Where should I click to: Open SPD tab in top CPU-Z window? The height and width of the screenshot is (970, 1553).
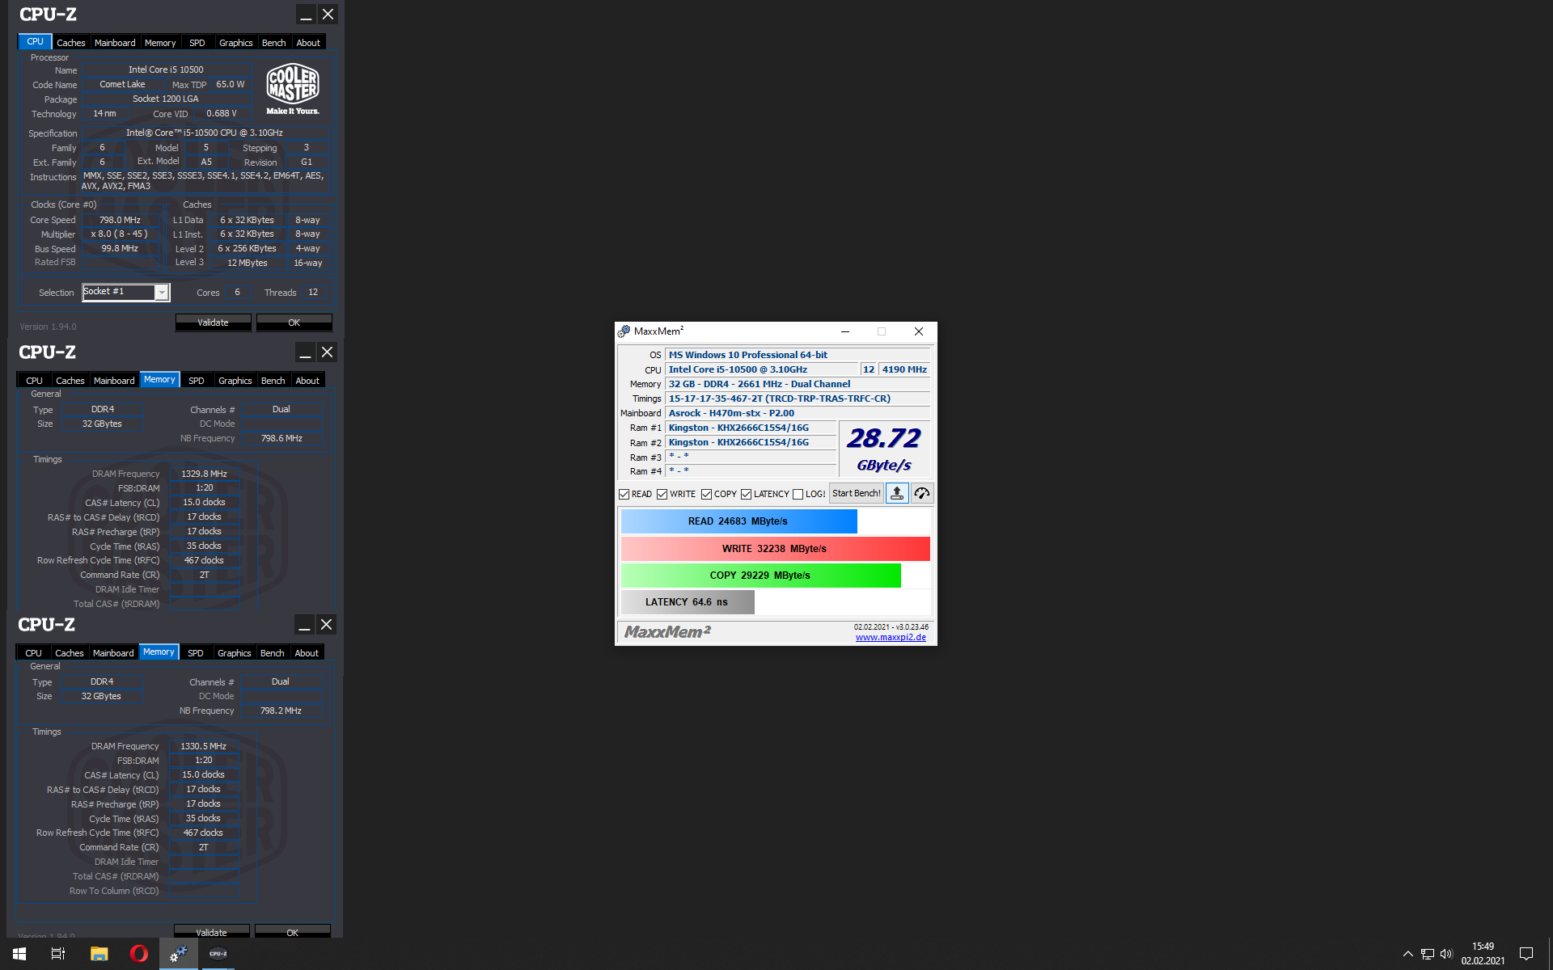[x=197, y=43]
